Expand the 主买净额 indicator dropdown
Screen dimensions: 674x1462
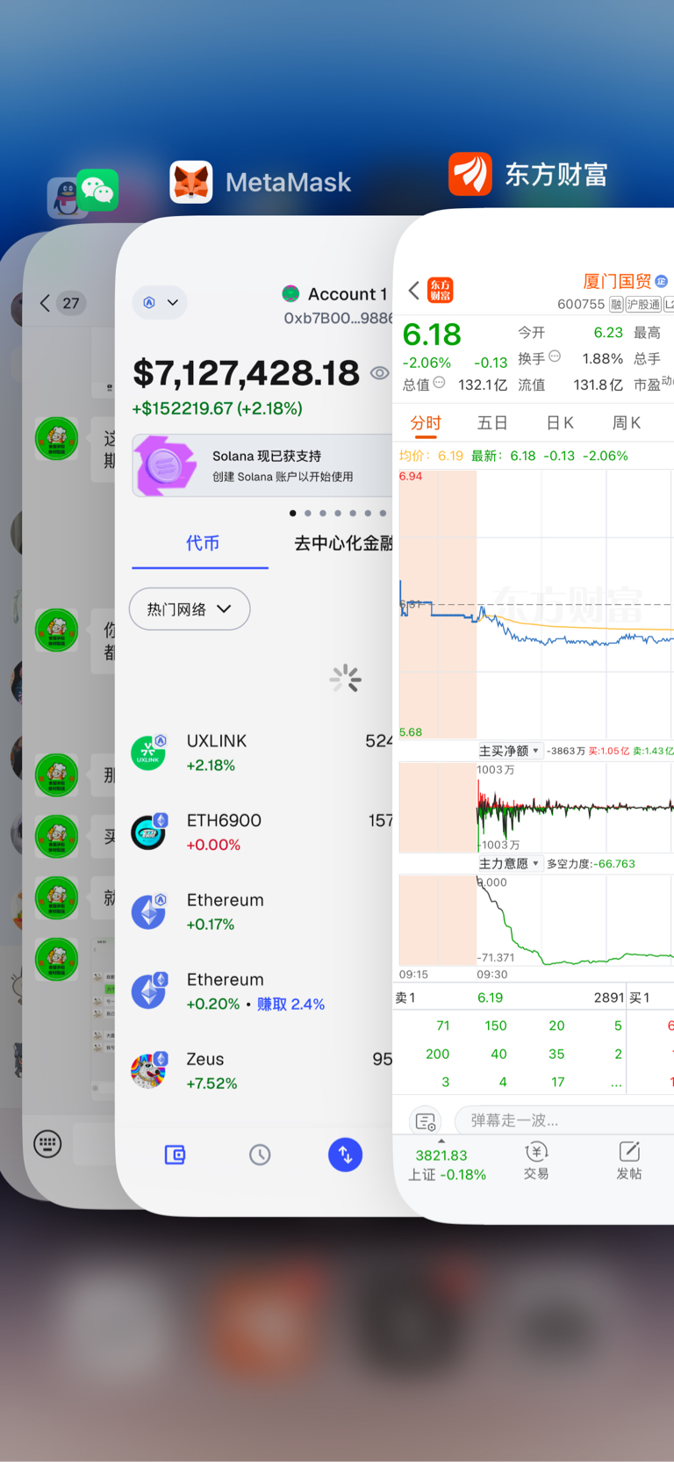pyautogui.click(x=509, y=751)
